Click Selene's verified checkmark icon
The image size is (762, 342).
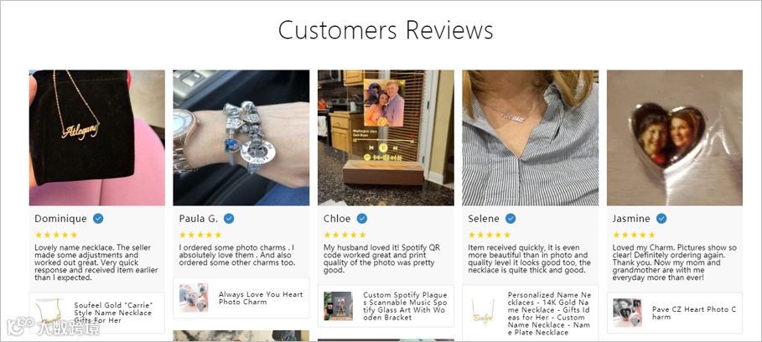tap(511, 219)
